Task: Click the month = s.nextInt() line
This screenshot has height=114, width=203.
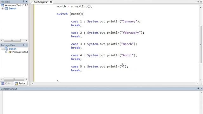Action: click(75, 6)
